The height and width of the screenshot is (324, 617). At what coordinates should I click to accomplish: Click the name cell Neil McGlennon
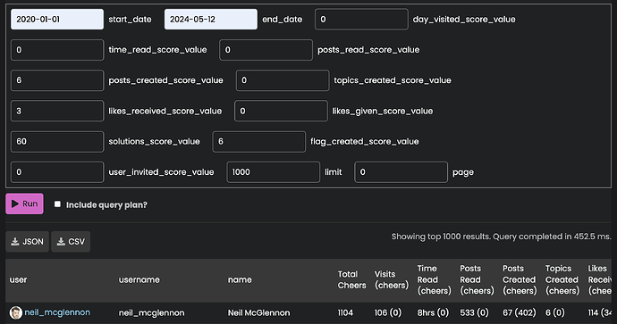point(258,313)
